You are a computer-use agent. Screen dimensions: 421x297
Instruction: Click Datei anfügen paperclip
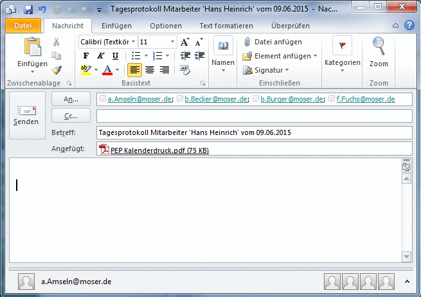pyautogui.click(x=273, y=42)
